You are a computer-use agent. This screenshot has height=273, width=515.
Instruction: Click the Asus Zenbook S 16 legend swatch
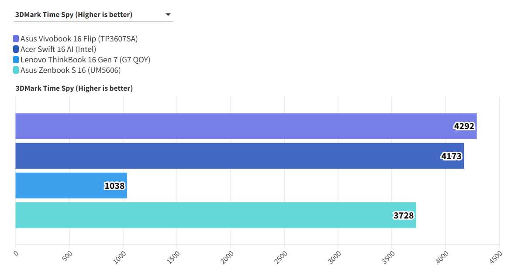(x=16, y=70)
